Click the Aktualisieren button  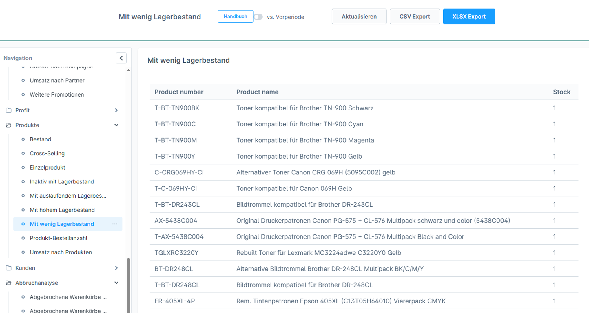click(x=359, y=17)
